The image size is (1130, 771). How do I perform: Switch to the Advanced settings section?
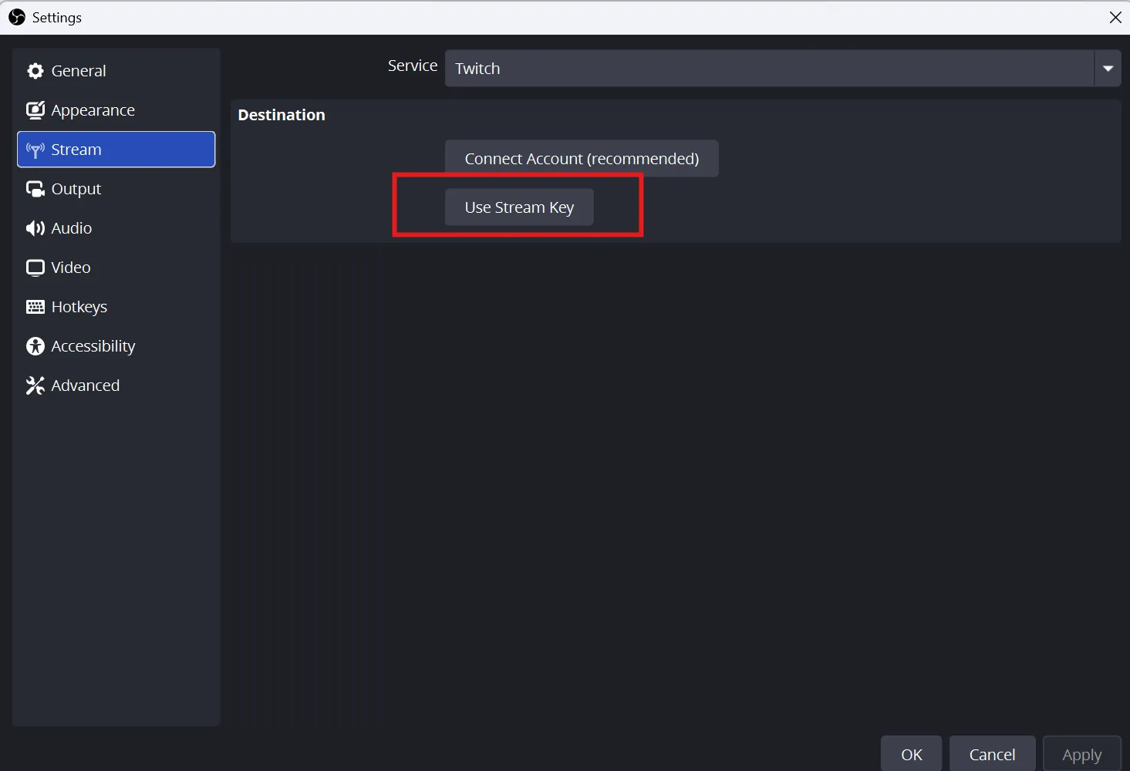click(x=85, y=385)
